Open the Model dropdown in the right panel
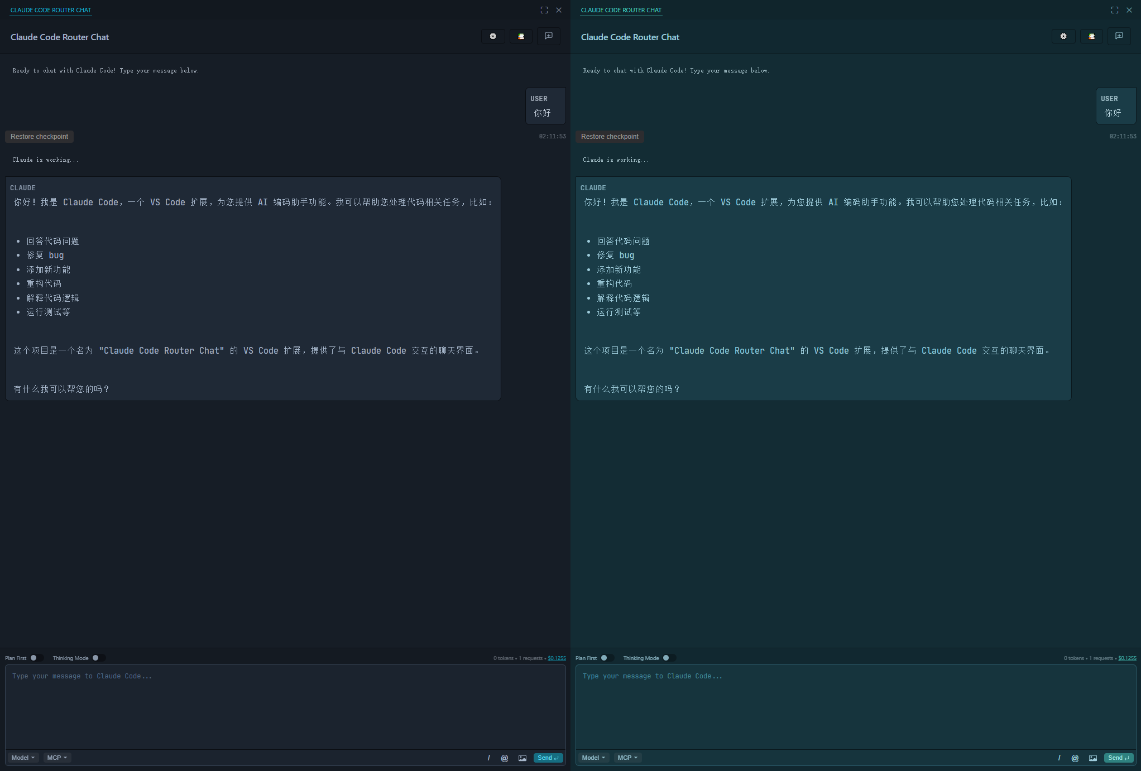The image size is (1141, 771). point(593,758)
